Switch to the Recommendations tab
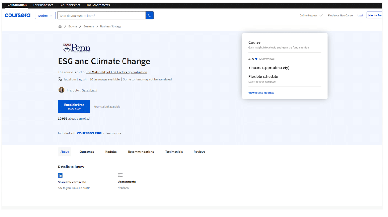This screenshot has height=217, width=388. [141, 152]
